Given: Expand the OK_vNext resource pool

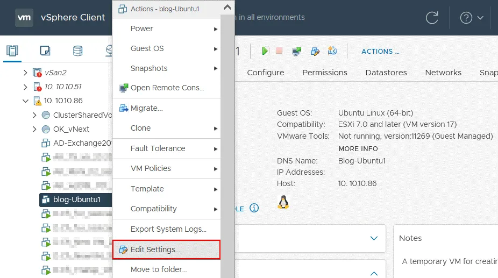Looking at the screenshot, I should tap(34, 129).
